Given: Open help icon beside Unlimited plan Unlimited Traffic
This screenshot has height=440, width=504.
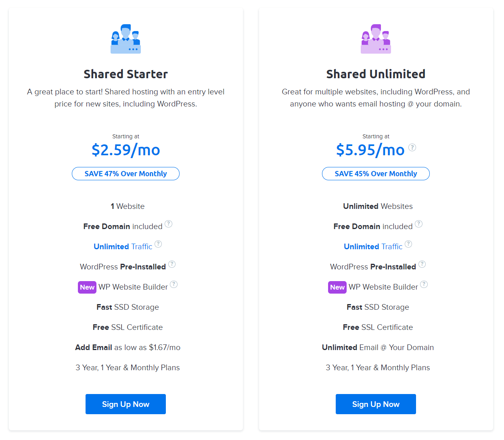Looking at the screenshot, I should click(x=408, y=244).
